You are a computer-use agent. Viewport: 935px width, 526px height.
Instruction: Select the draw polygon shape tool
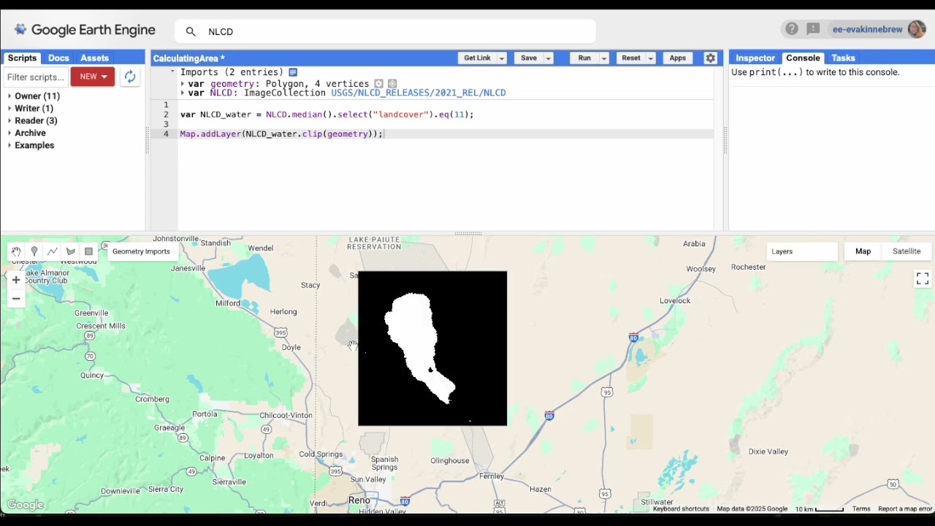71,251
